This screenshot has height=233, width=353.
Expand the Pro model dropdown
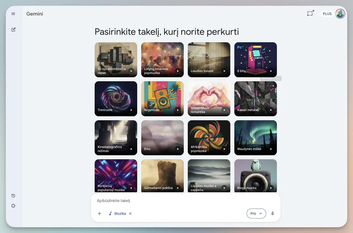click(256, 213)
